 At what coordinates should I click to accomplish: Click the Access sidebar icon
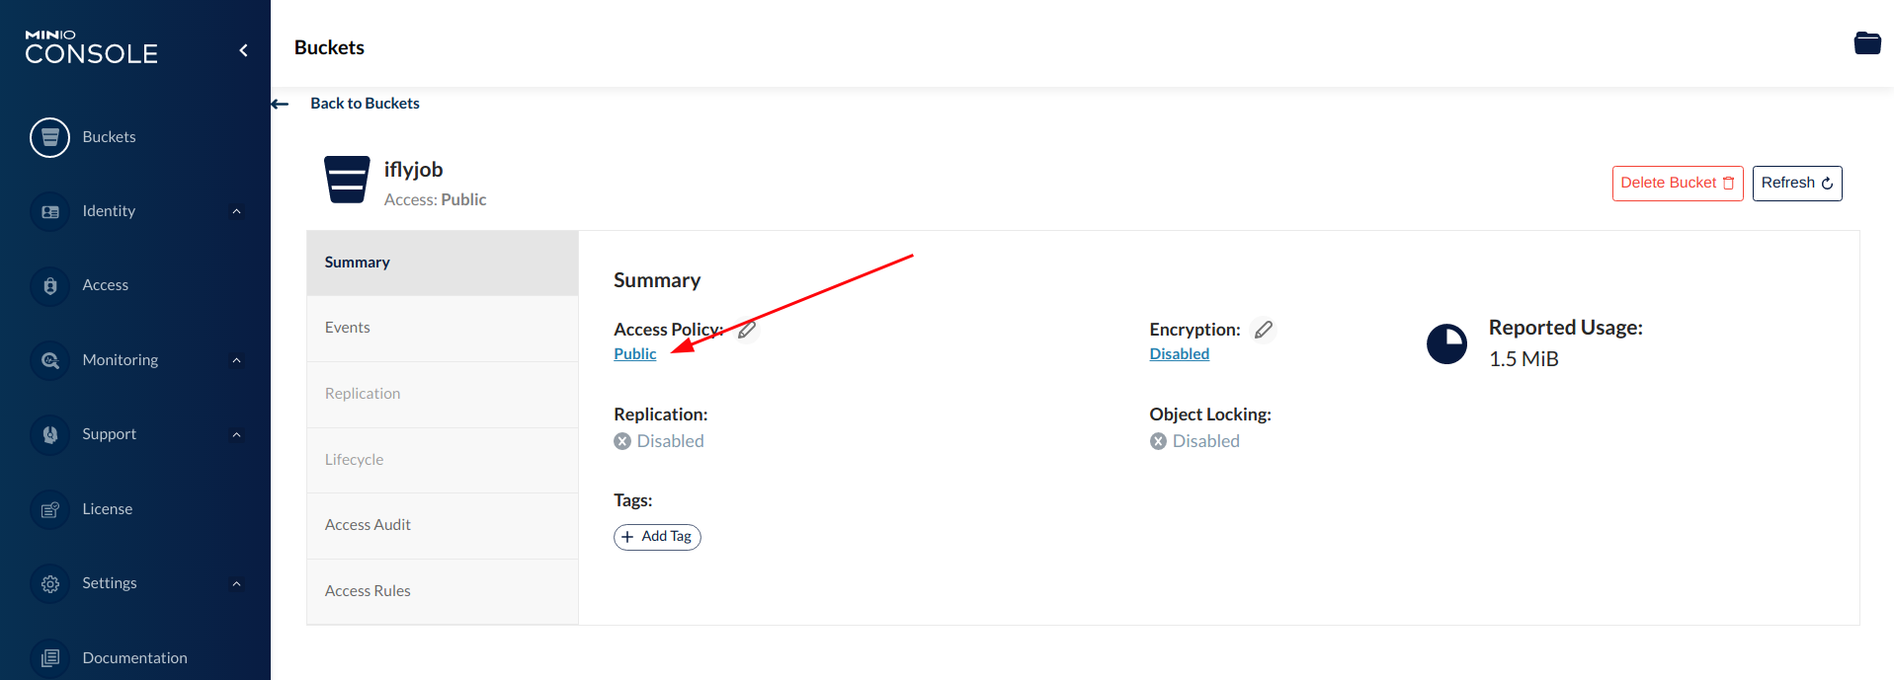tap(49, 285)
